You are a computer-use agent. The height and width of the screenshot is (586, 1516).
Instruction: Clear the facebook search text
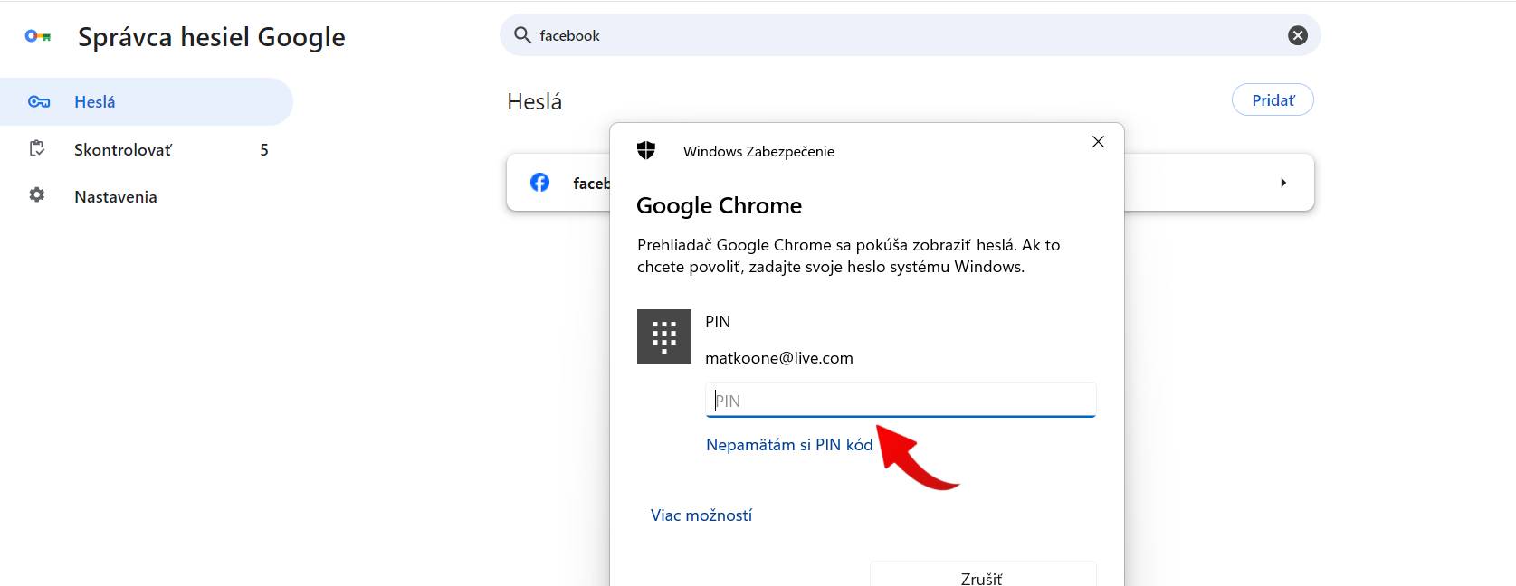(x=1297, y=35)
